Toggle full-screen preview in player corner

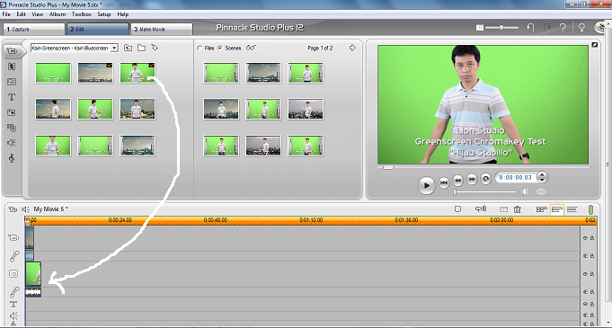594,45
